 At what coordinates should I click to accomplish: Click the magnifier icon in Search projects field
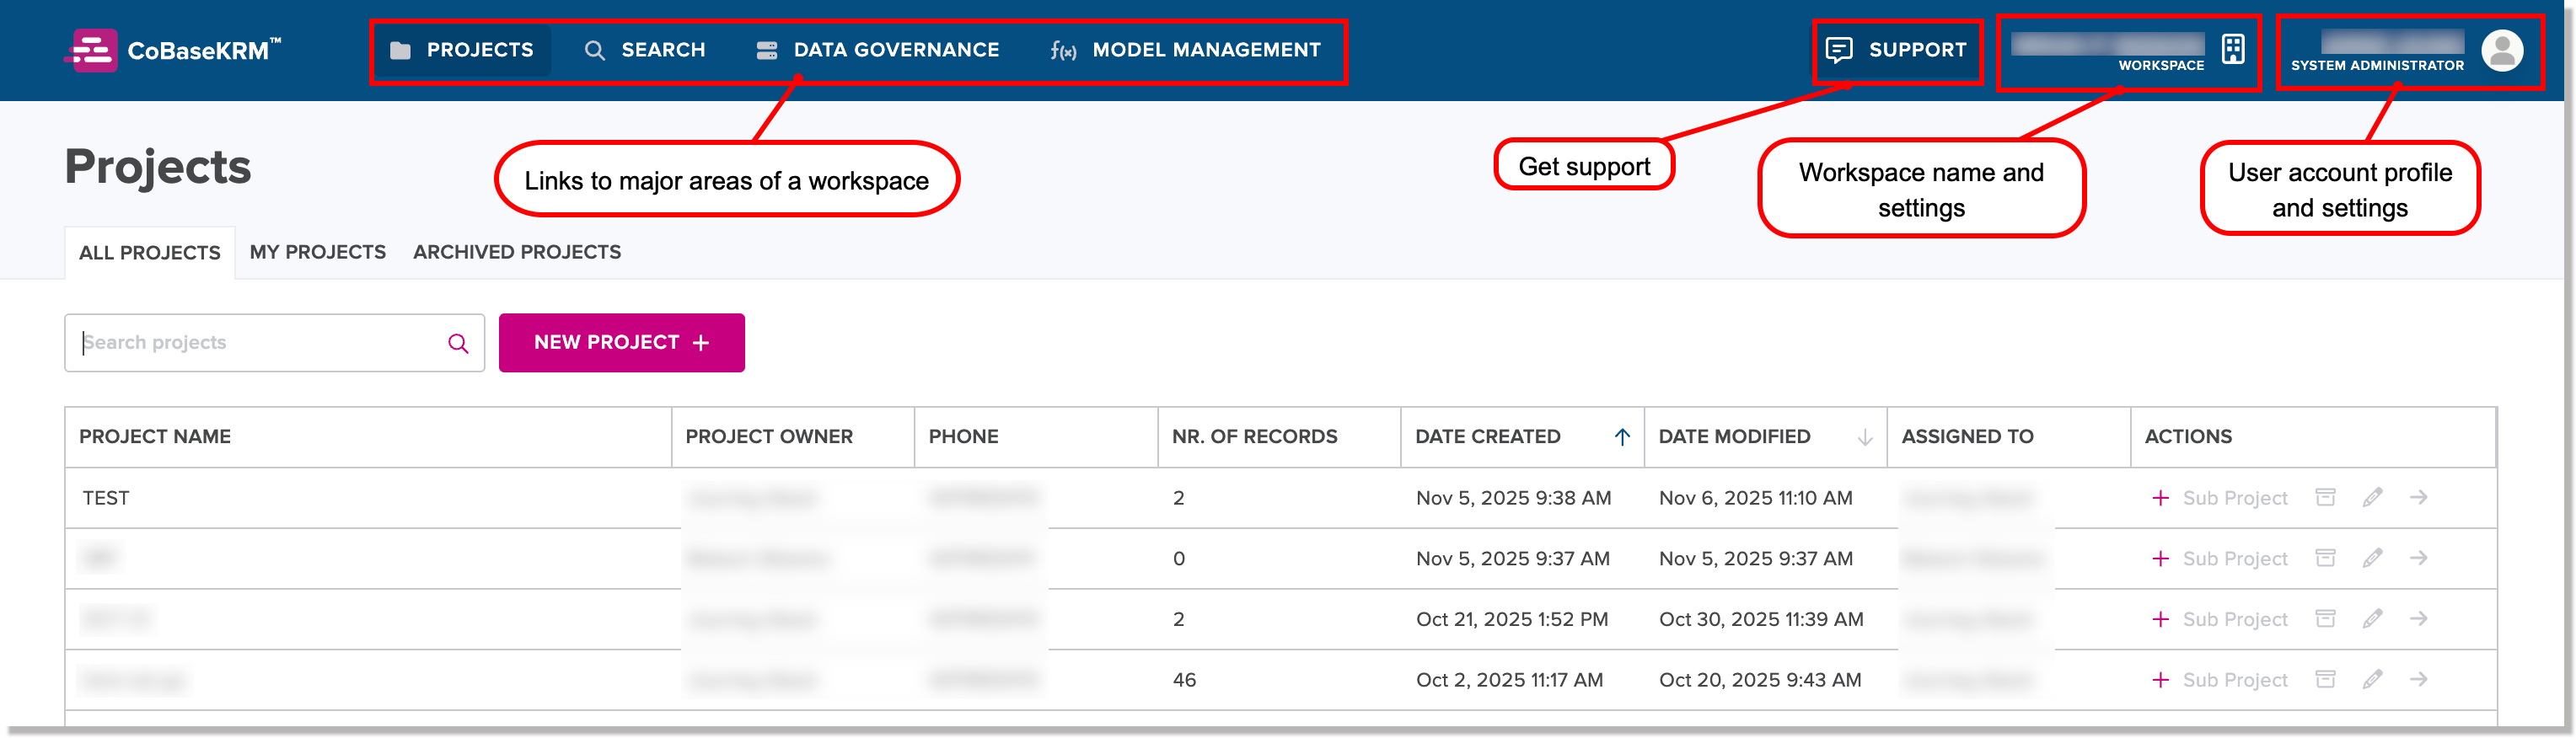click(458, 343)
